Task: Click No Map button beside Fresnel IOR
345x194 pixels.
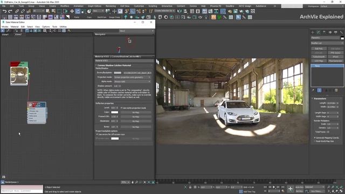Action: (135, 117)
